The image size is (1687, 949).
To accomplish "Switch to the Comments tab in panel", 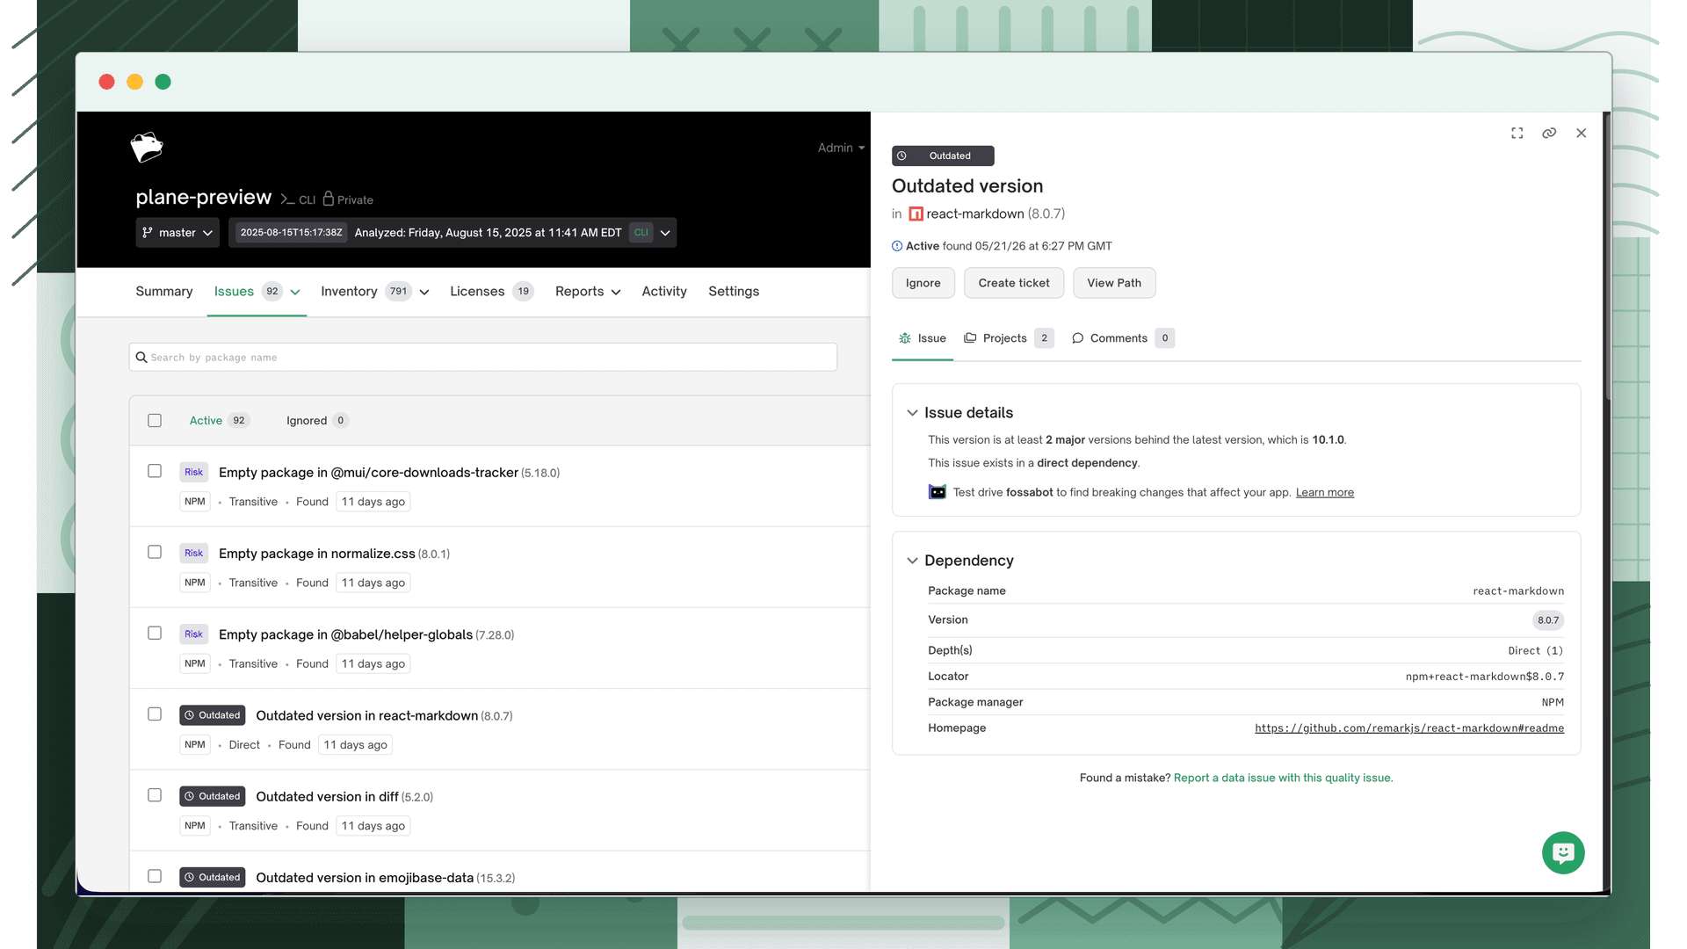I will (x=1122, y=338).
